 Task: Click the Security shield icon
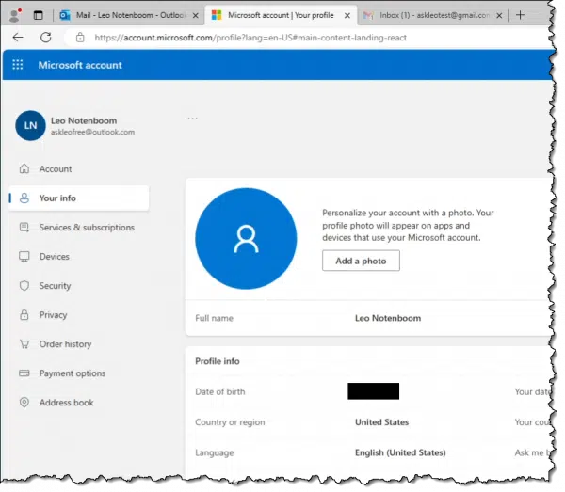[24, 286]
